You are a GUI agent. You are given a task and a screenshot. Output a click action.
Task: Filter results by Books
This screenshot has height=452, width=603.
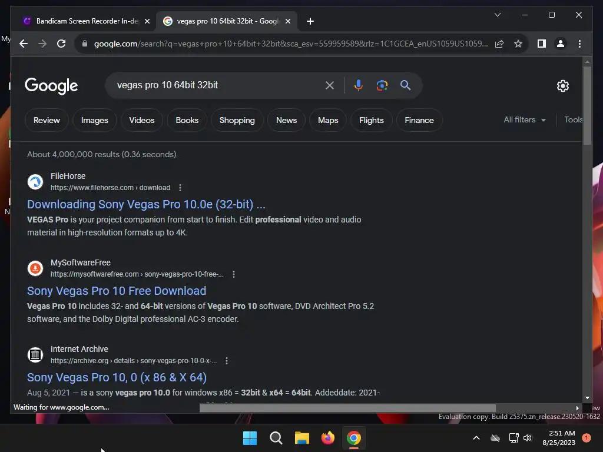[187, 120]
